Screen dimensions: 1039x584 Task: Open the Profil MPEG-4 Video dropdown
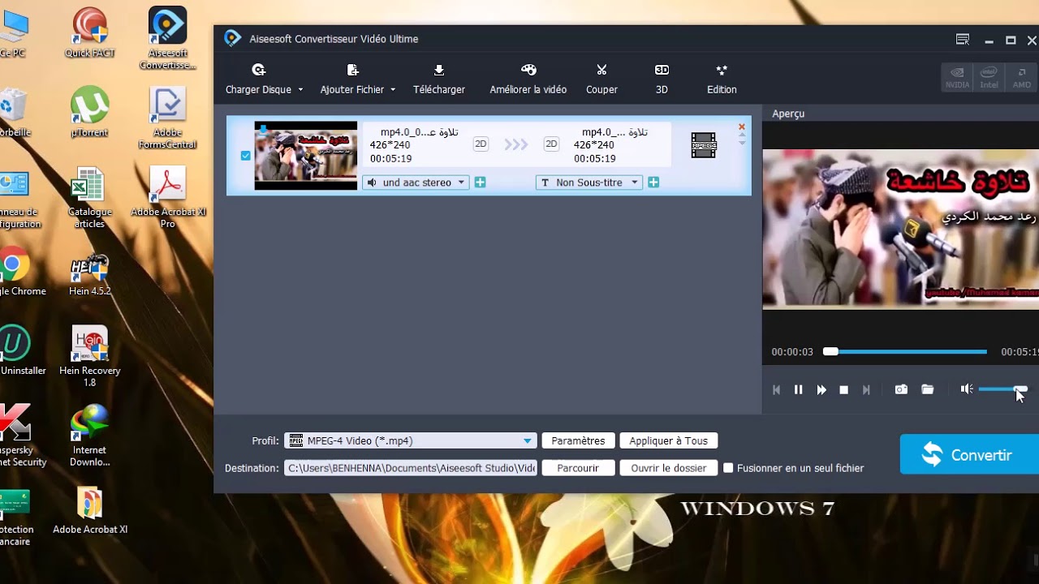[411, 441]
